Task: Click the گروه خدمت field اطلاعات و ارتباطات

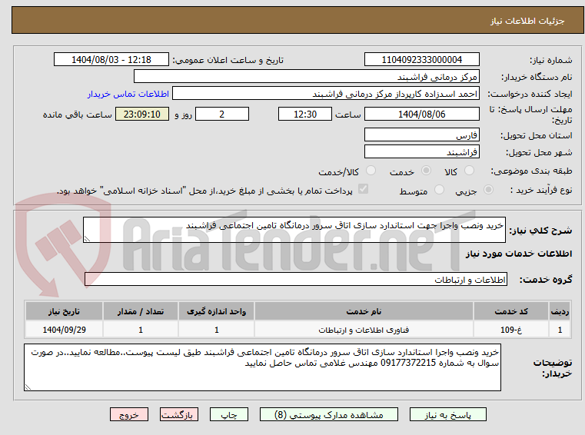Action: click(296, 279)
